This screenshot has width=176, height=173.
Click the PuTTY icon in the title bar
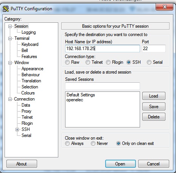pos(6,9)
